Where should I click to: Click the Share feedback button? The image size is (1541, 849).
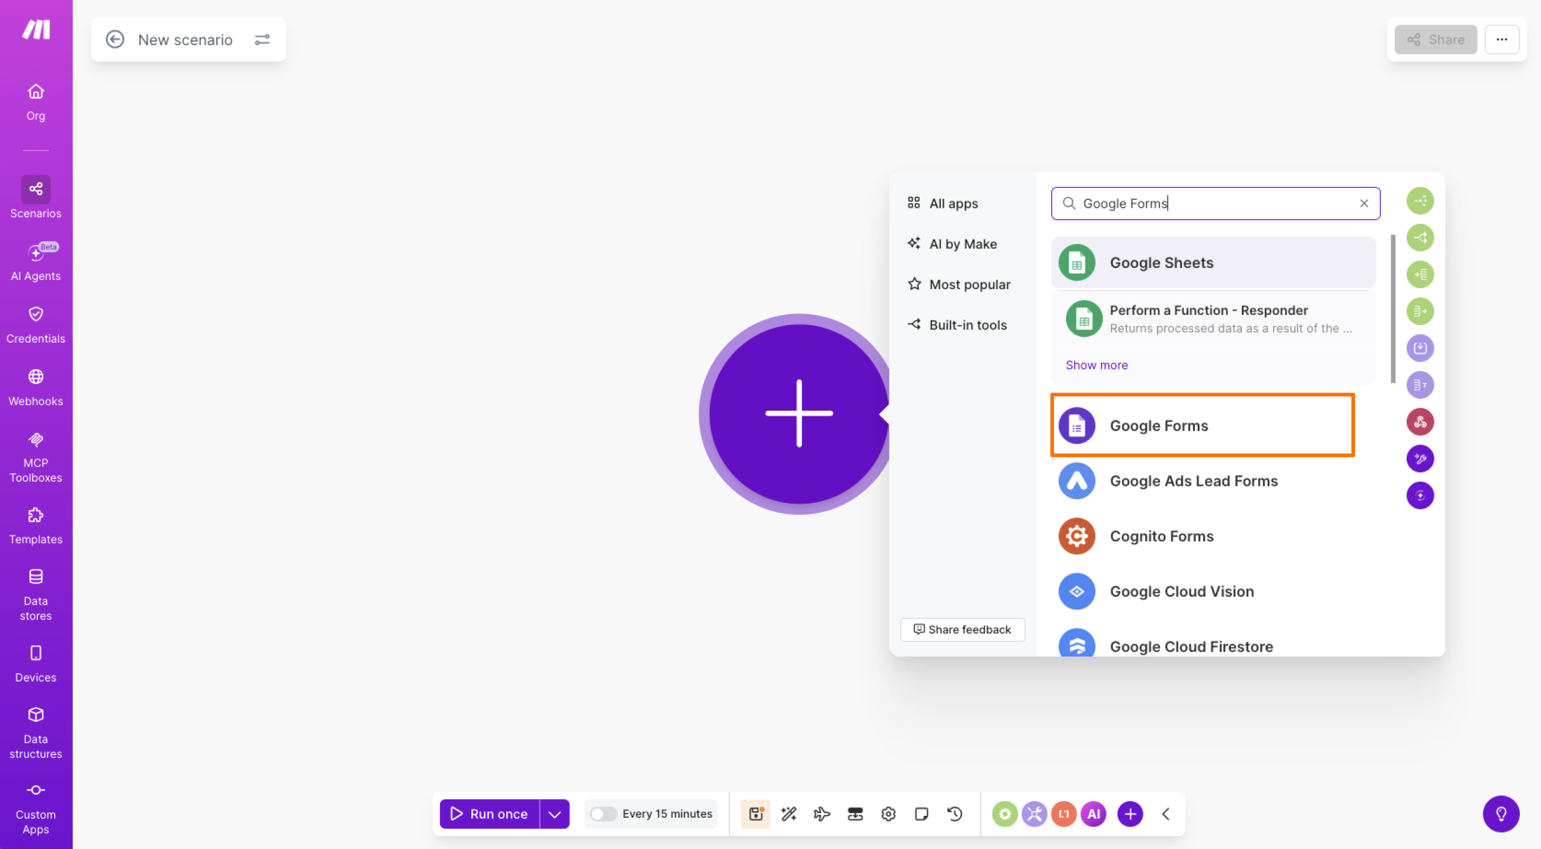coord(962,629)
